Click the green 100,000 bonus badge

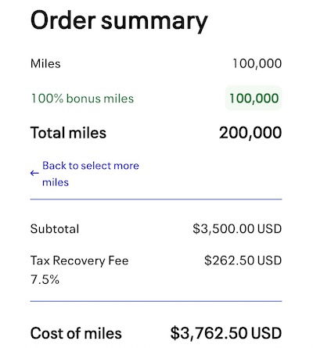pyautogui.click(x=254, y=99)
